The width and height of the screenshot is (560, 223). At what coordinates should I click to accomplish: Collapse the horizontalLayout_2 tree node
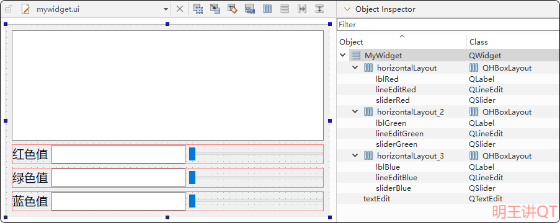[355, 111]
